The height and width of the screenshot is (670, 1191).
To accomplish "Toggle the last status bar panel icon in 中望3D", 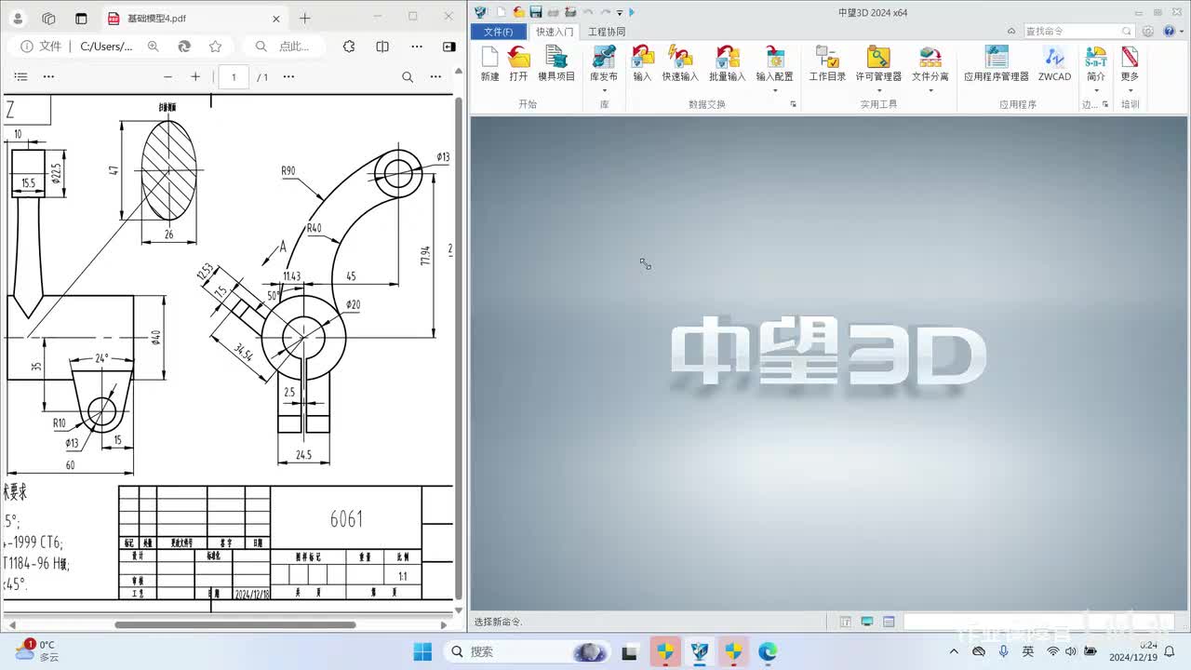I will 889,622.
